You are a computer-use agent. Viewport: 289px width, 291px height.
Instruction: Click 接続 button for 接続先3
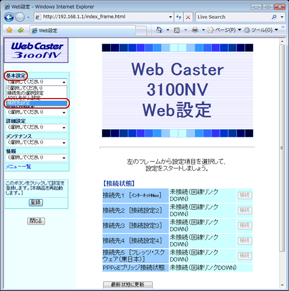(244, 225)
